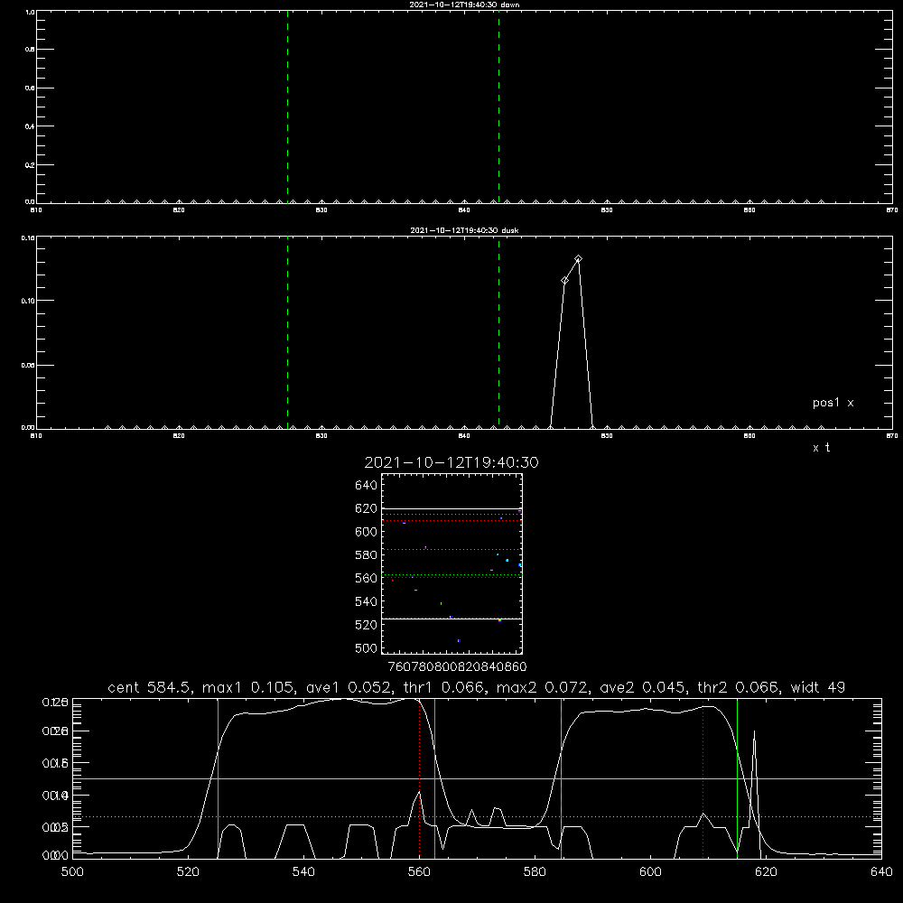Click x-axis label 540 below bottom profile plot

pos(303,872)
